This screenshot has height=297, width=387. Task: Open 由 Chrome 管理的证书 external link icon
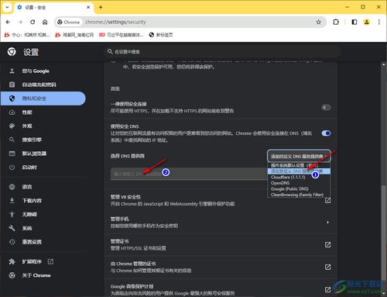coord(327,267)
